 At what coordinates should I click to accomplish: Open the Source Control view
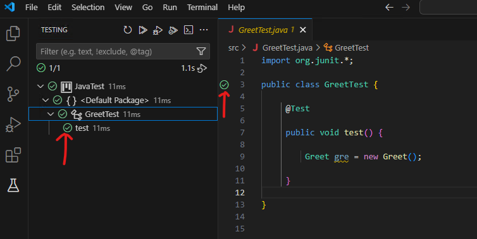13,94
